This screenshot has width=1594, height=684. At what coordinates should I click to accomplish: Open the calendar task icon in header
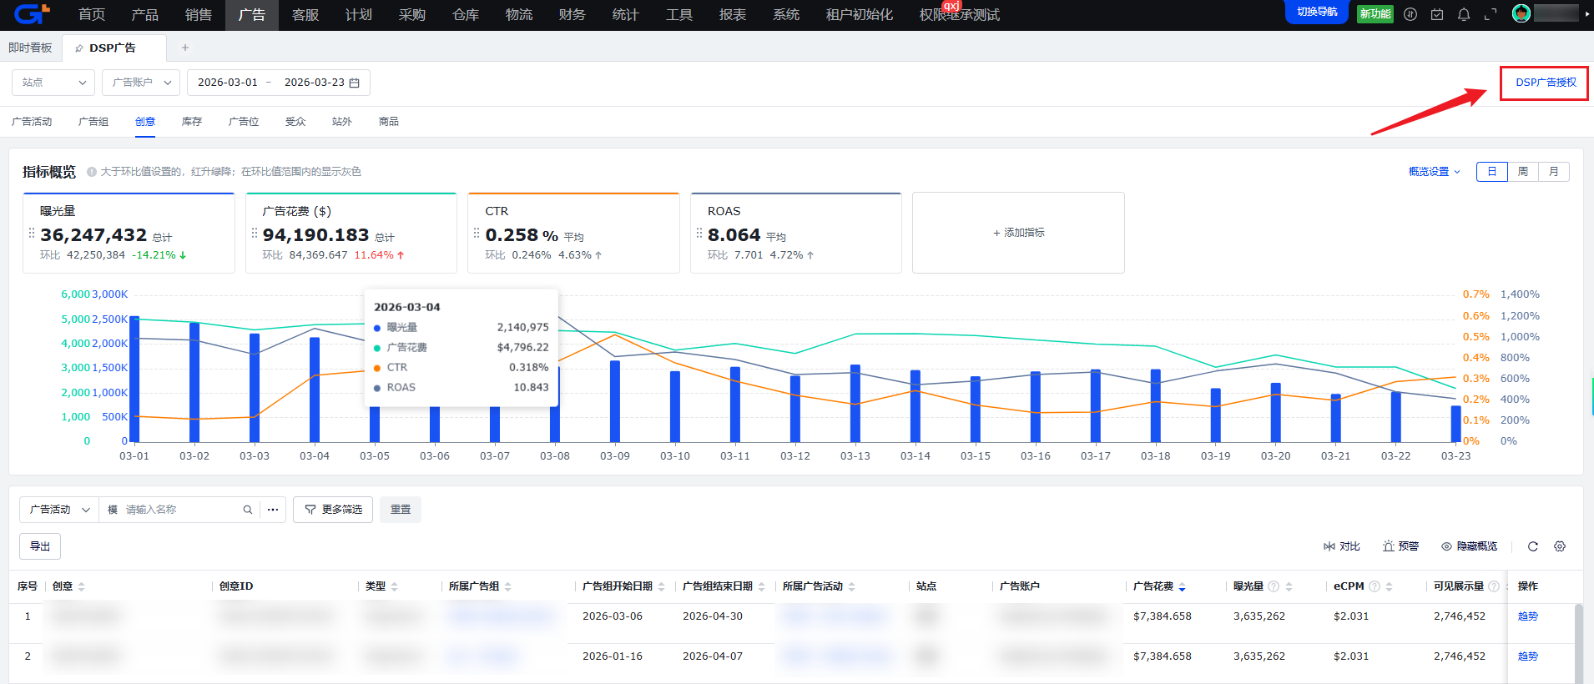(x=1436, y=14)
